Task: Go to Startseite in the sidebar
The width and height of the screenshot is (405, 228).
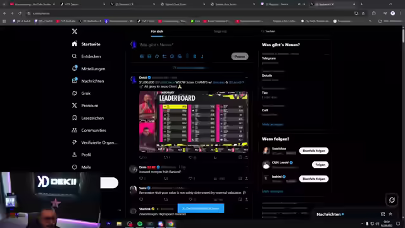Action: (86, 44)
